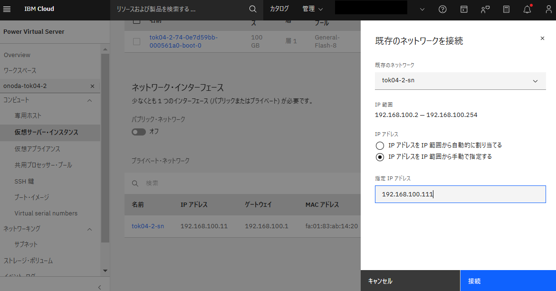
Task: Click the sidebar scrollbar up arrow
Action: coord(105,49)
